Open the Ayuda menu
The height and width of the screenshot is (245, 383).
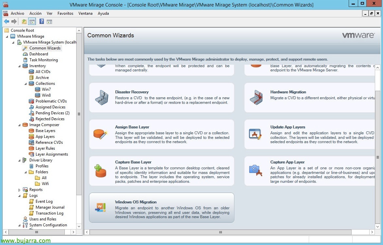103,13
